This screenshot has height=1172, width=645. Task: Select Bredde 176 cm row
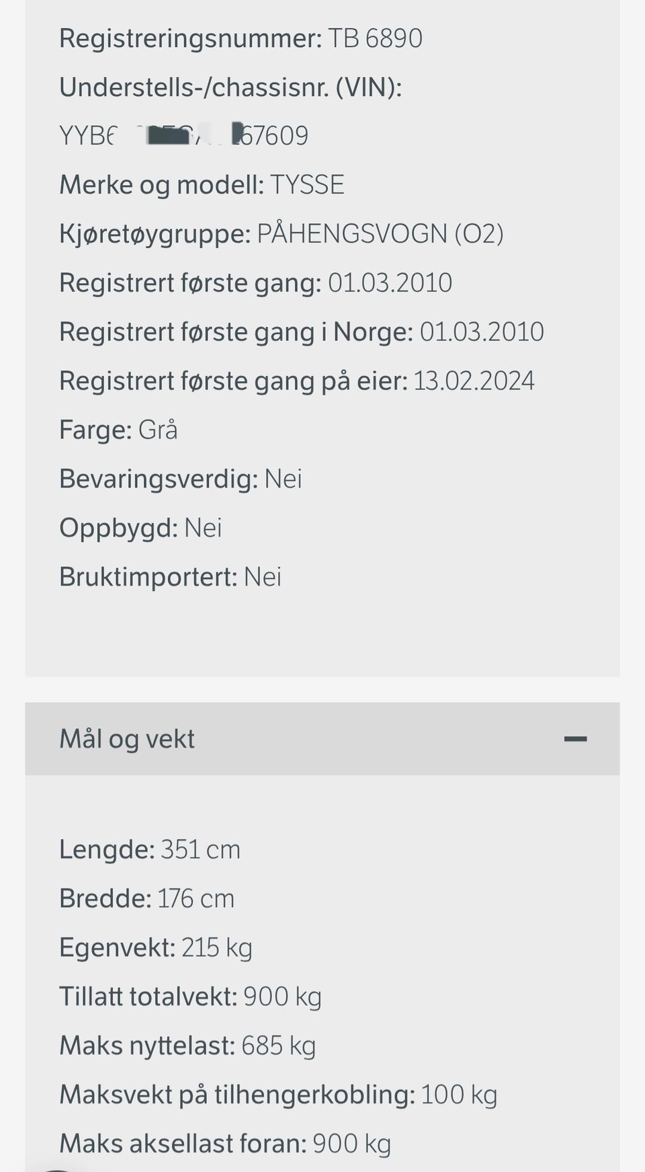(x=146, y=899)
